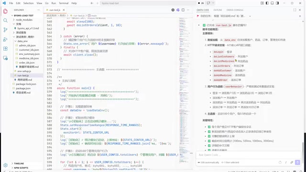
Task: Expand the NPM SCRIPTS section
Action: [21, 168]
